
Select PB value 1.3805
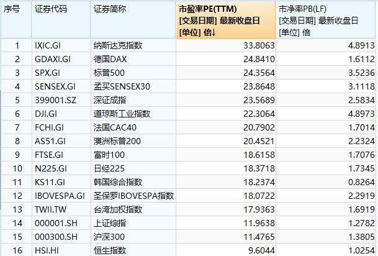(325, 237)
